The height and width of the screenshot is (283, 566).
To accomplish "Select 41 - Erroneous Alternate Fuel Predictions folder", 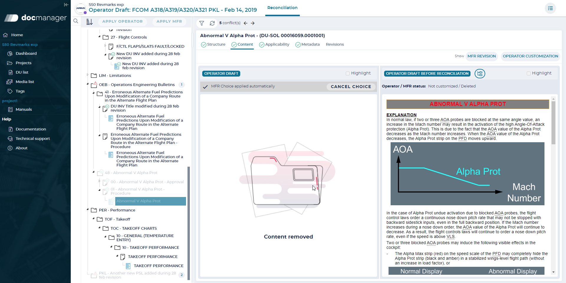I will coord(144,96).
